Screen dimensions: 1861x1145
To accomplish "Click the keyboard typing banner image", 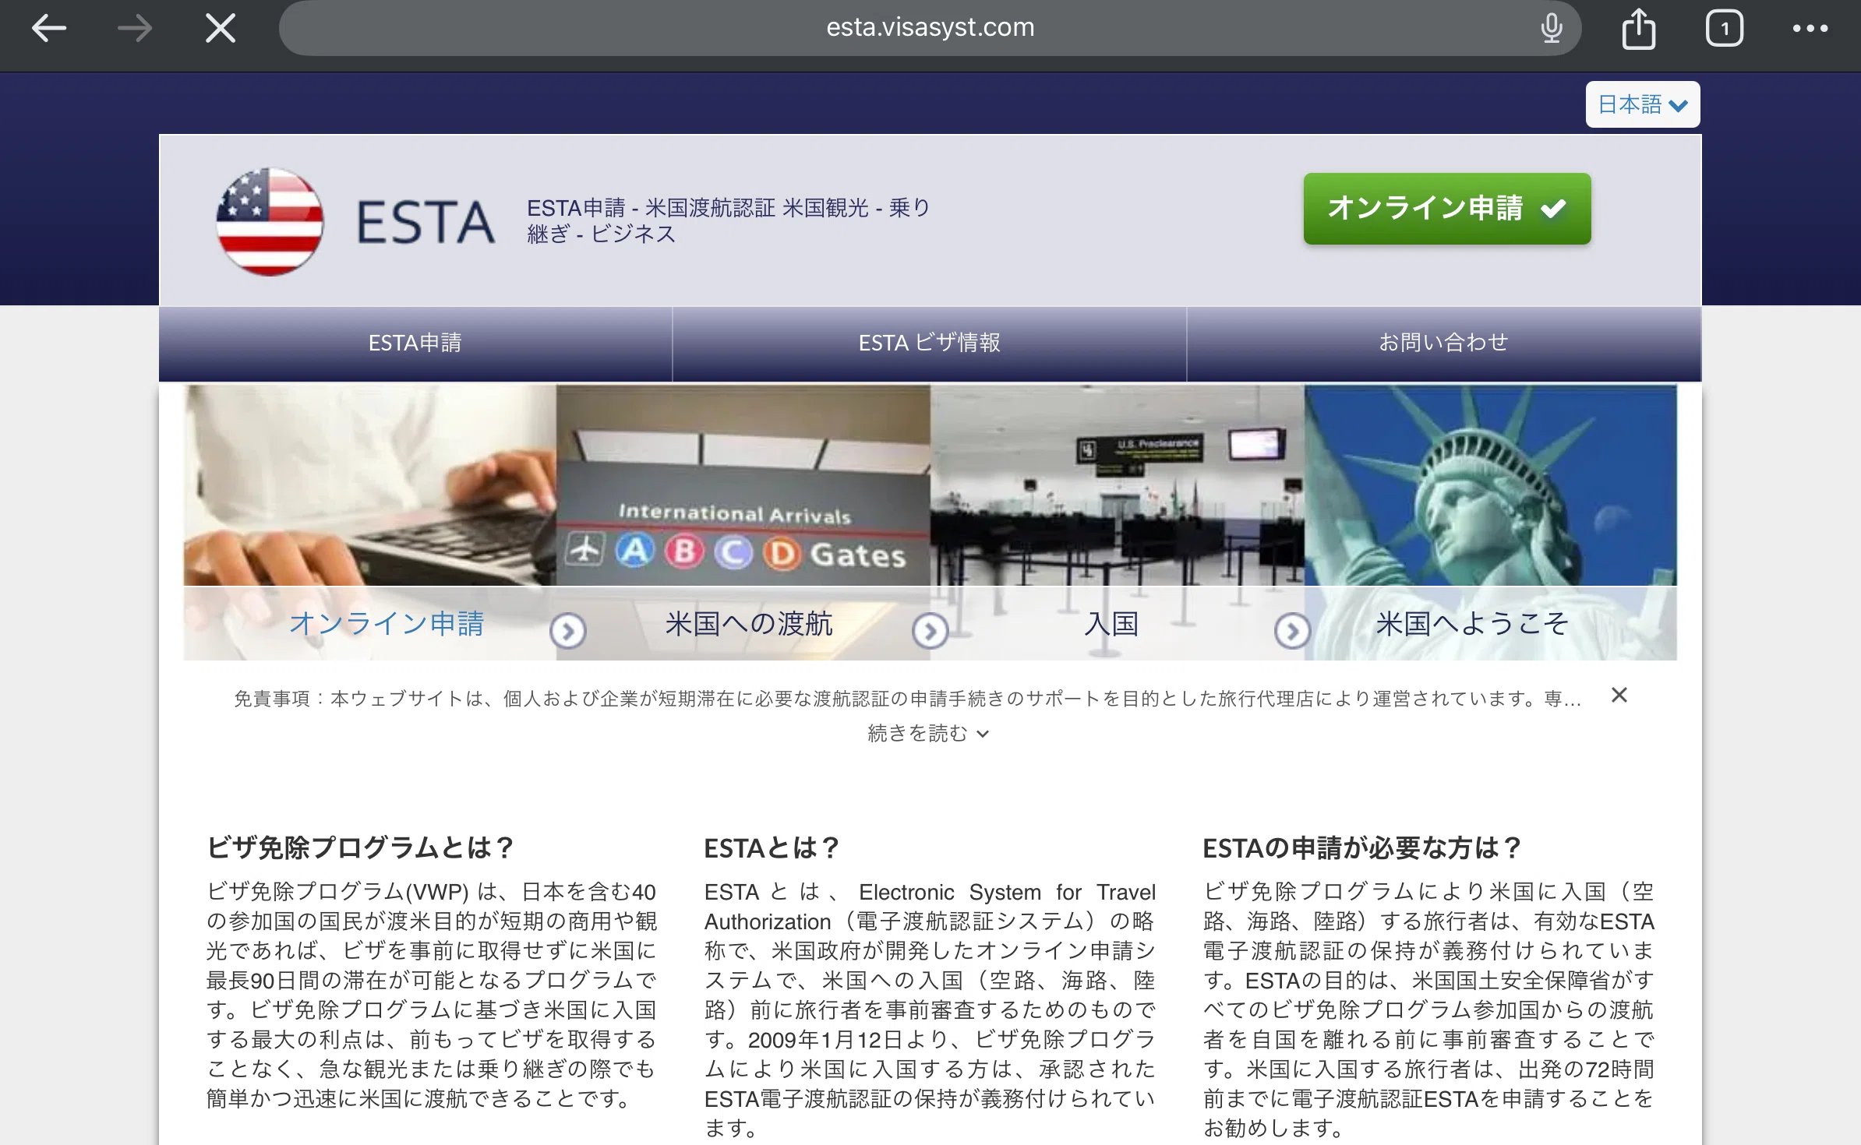I will (x=370, y=485).
